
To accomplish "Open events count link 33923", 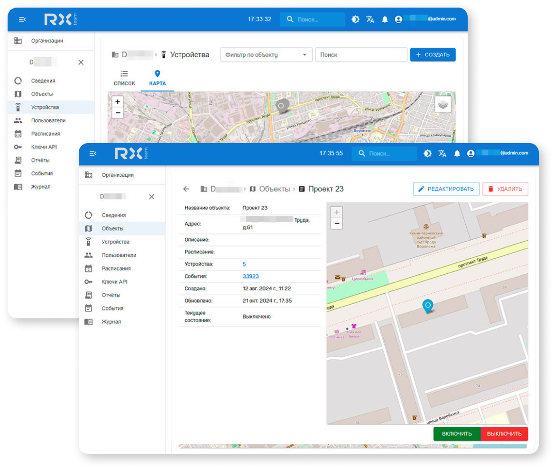I will [x=250, y=276].
